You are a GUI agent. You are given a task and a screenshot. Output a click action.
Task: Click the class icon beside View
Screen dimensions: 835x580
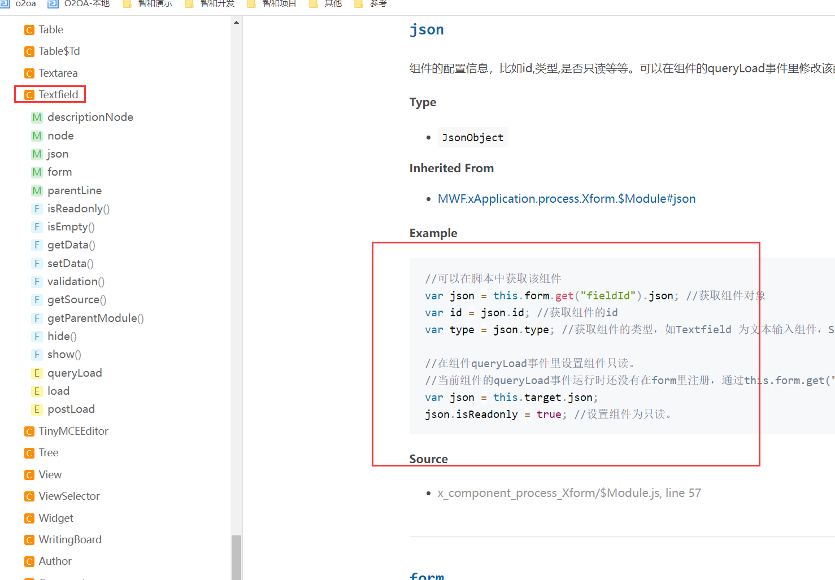click(x=29, y=475)
